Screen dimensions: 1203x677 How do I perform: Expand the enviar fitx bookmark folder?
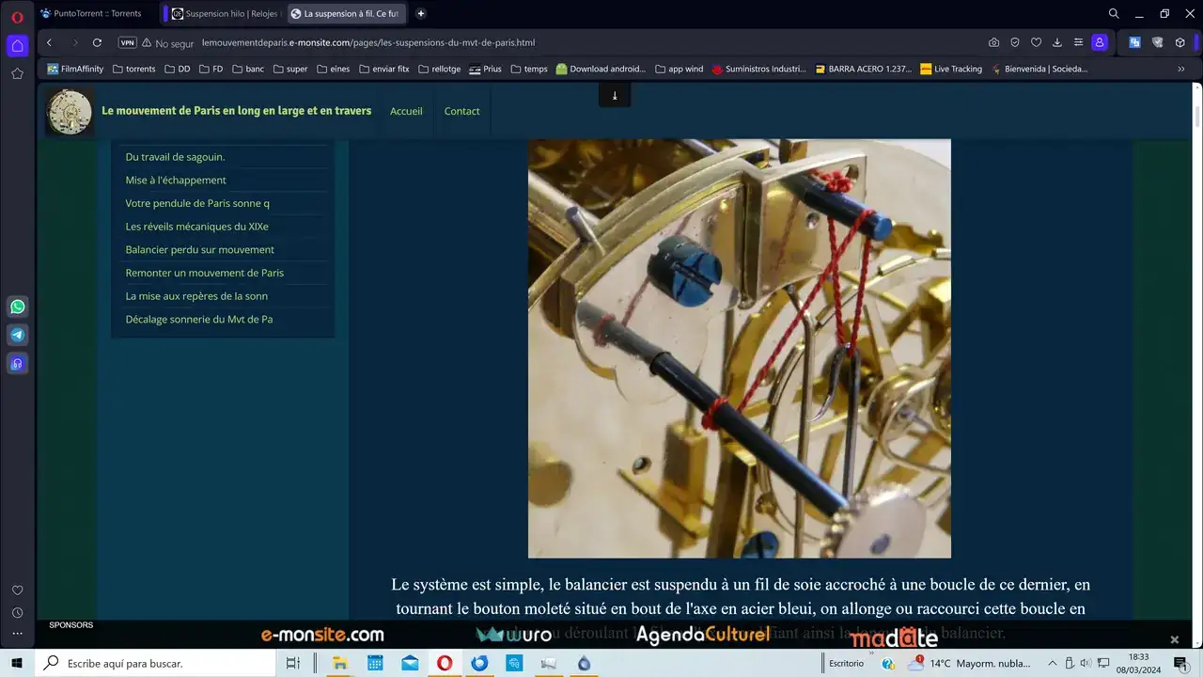coord(384,69)
